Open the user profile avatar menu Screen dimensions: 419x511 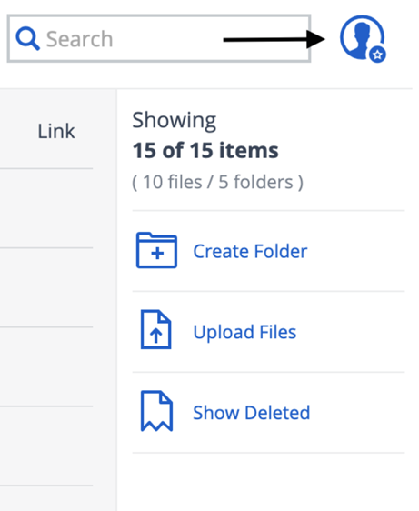(362, 37)
